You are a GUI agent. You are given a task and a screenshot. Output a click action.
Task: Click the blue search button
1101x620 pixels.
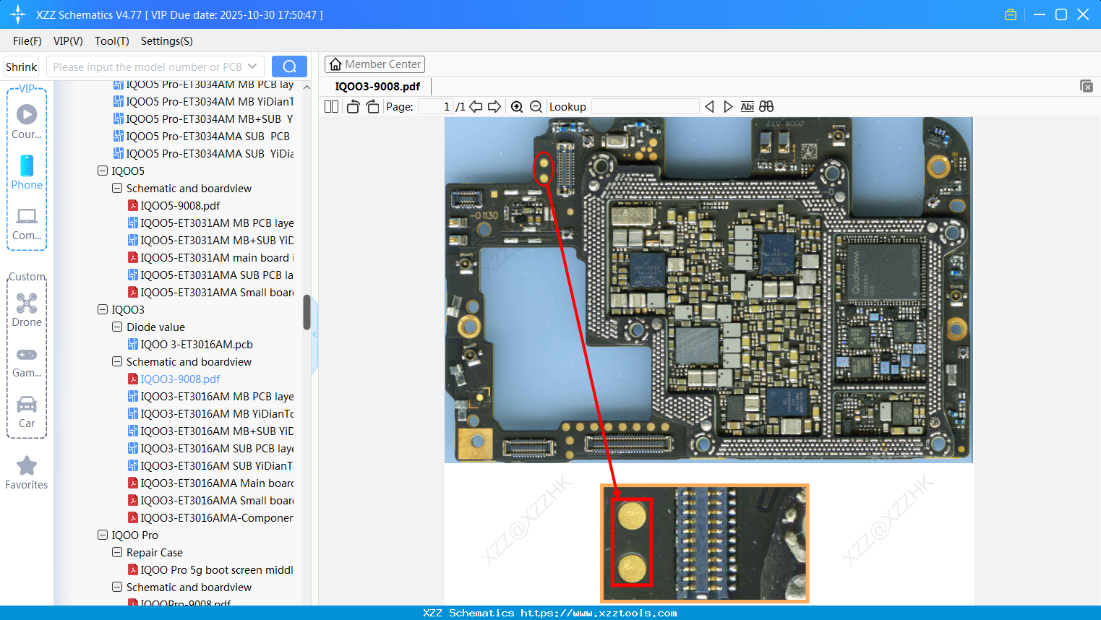[289, 66]
